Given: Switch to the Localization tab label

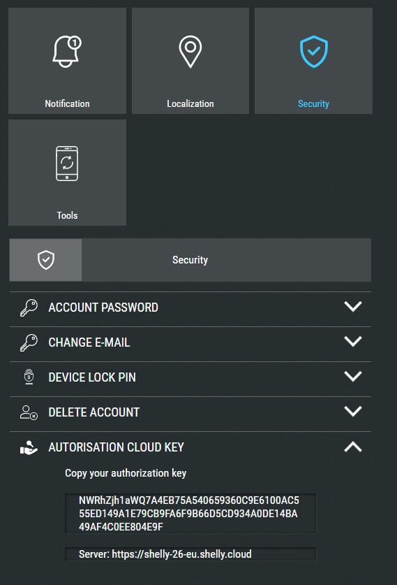Looking at the screenshot, I should tap(190, 103).
